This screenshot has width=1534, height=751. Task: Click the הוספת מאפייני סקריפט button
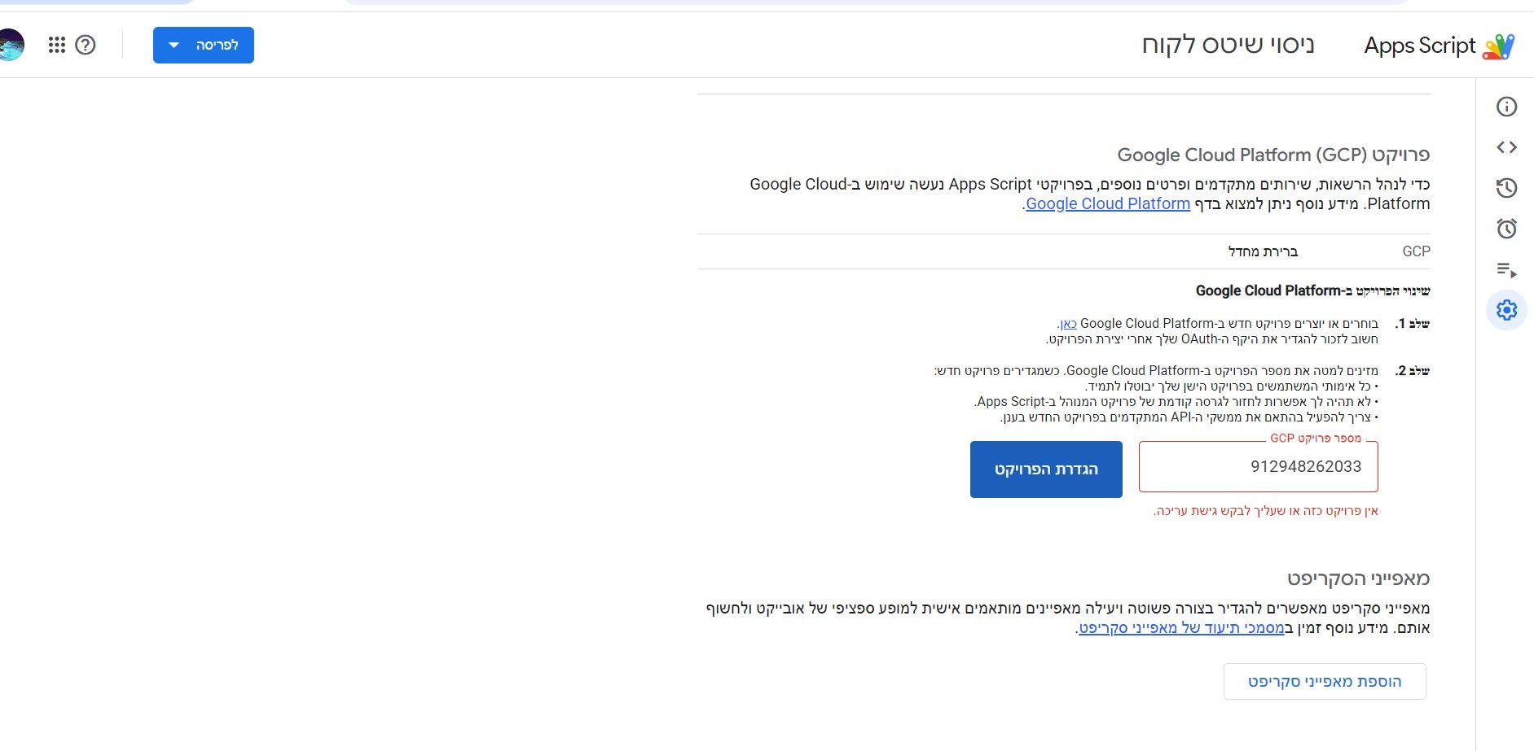click(x=1325, y=681)
